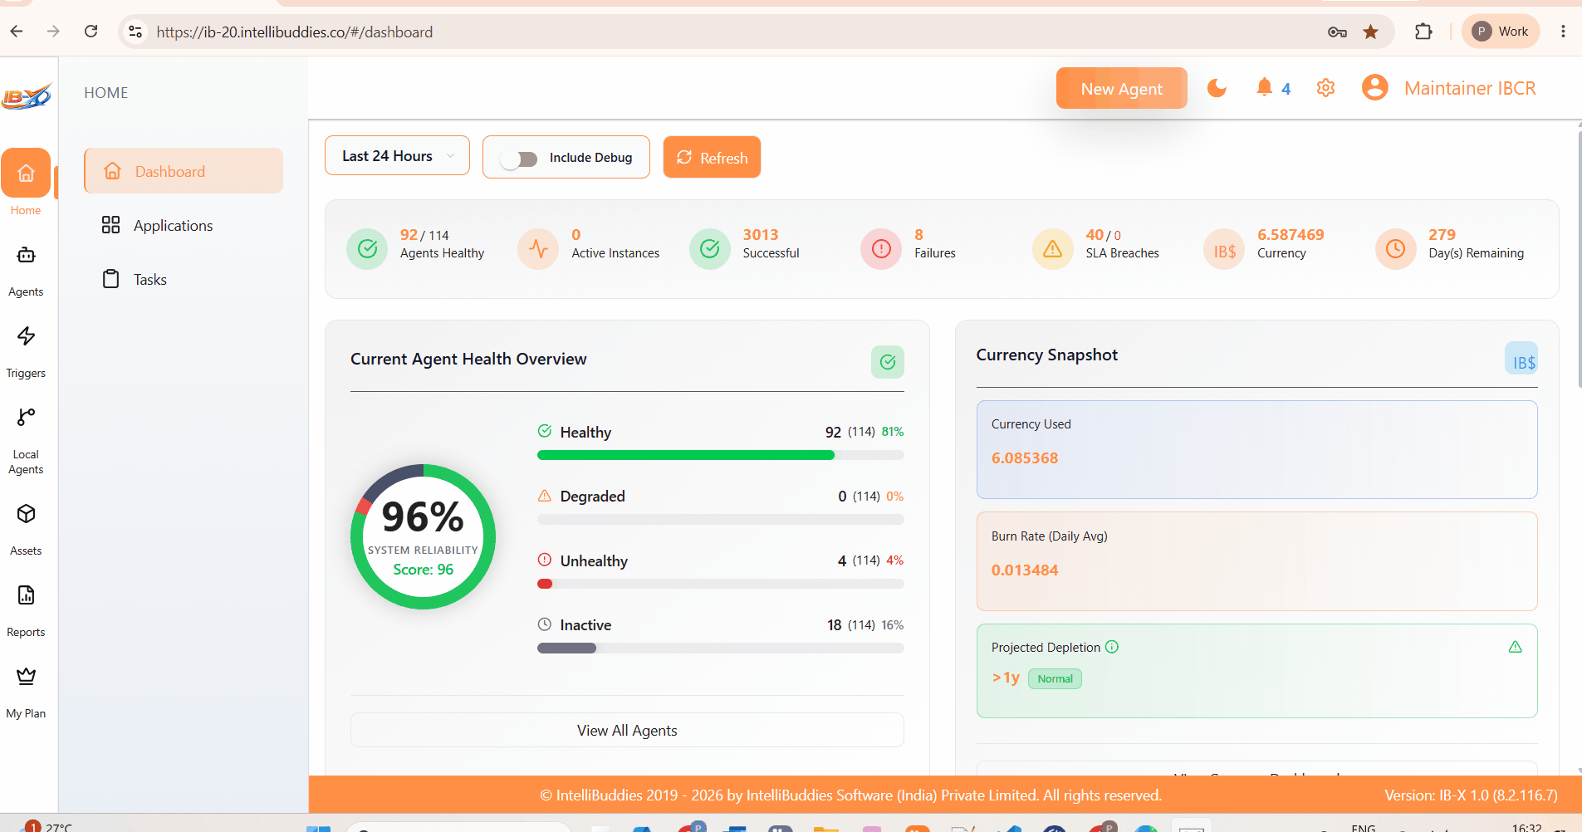Toggle the Include Debug switch
1582x832 pixels.
pos(520,158)
